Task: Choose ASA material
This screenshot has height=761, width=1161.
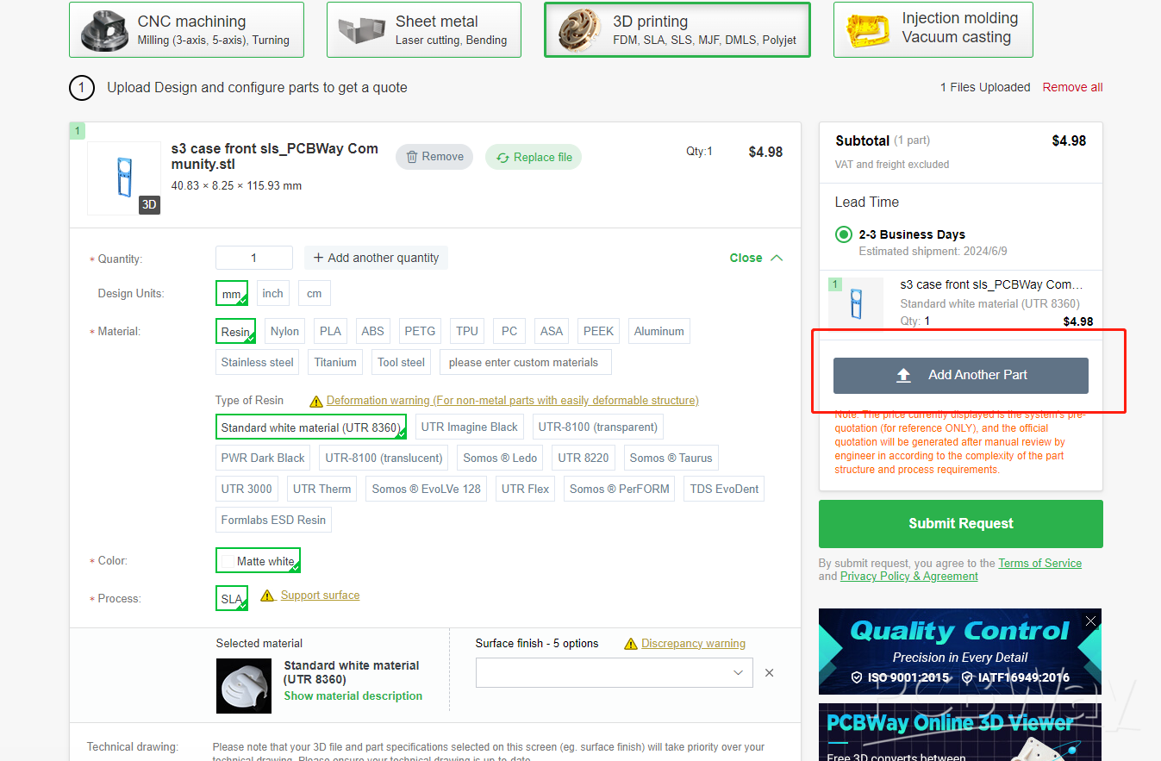Action: pyautogui.click(x=552, y=331)
